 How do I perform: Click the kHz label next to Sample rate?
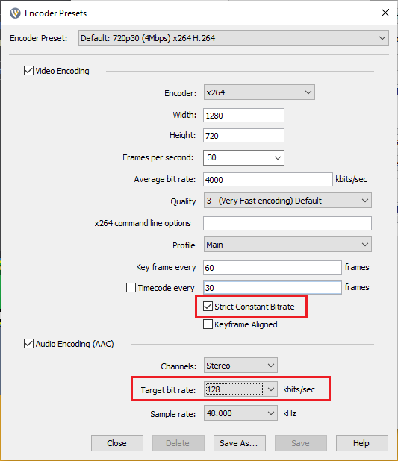[290, 413]
